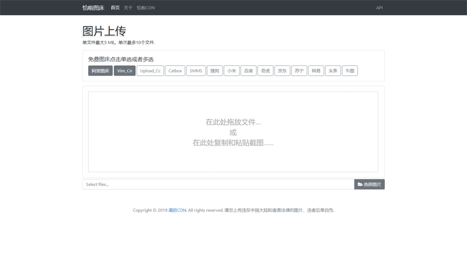Enable the Upload_Cc image host
The height and width of the screenshot is (259, 467).
click(150, 70)
